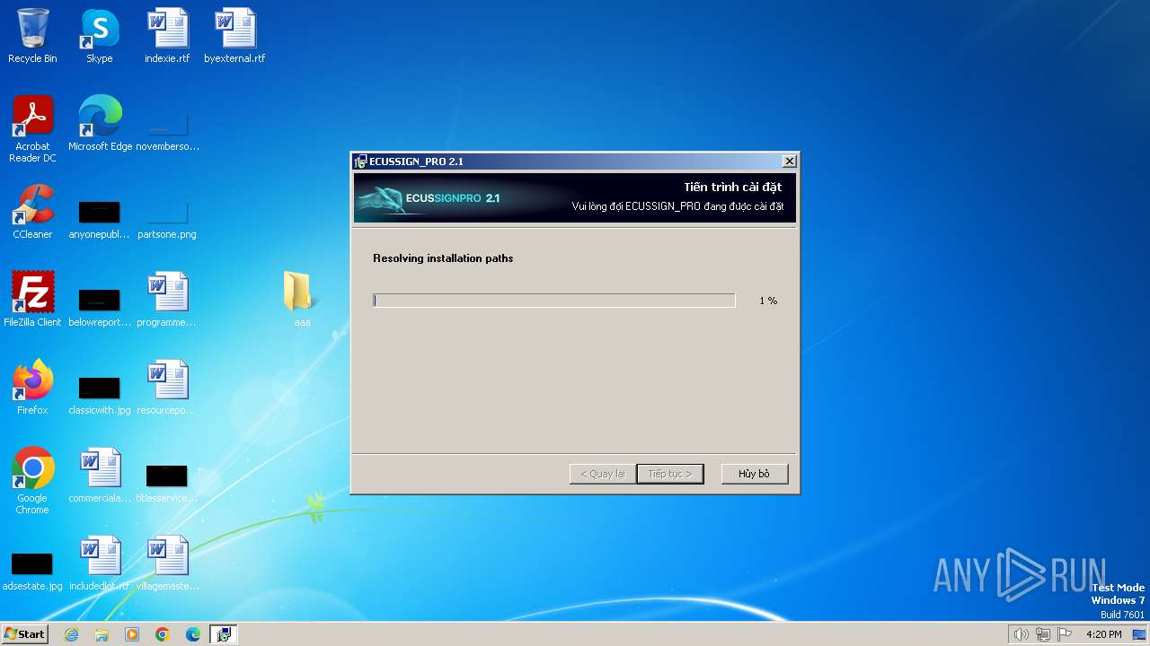Click the ECUSSIGN_PRO installer title bar icon
The width and height of the screenshot is (1150, 646).
(x=360, y=161)
